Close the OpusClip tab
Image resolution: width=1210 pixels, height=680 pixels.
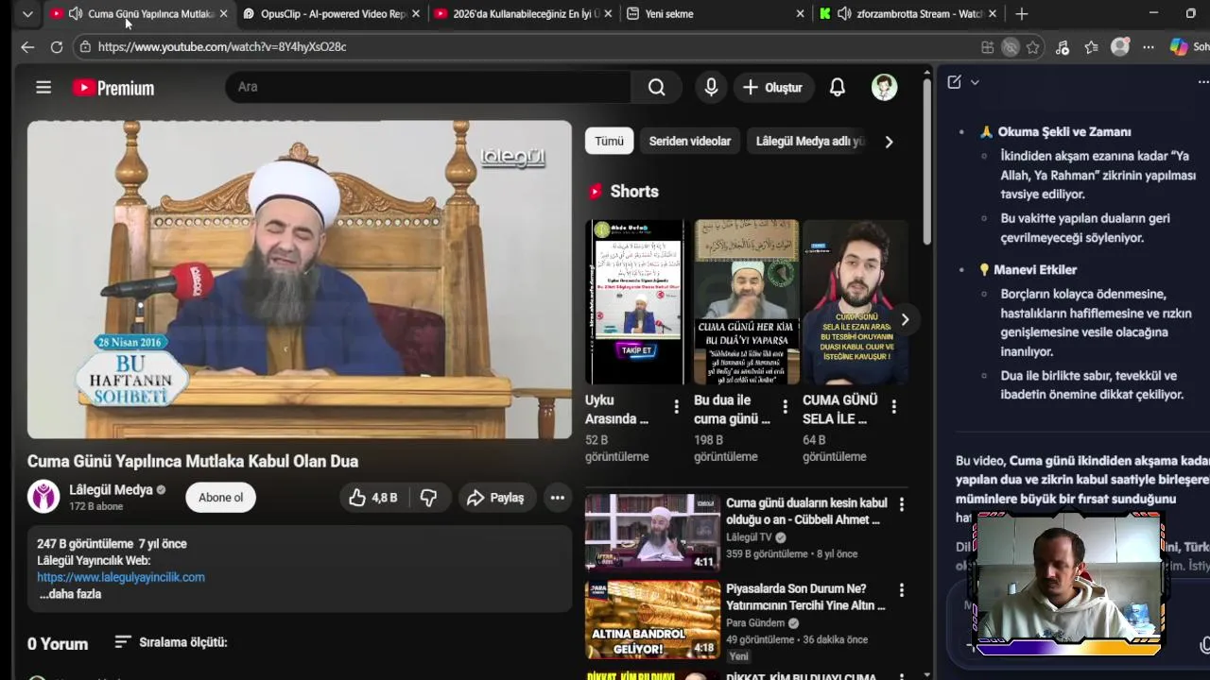(x=415, y=13)
